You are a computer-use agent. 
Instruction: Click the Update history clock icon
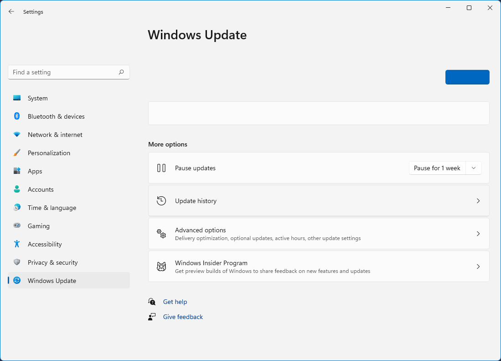coord(161,201)
